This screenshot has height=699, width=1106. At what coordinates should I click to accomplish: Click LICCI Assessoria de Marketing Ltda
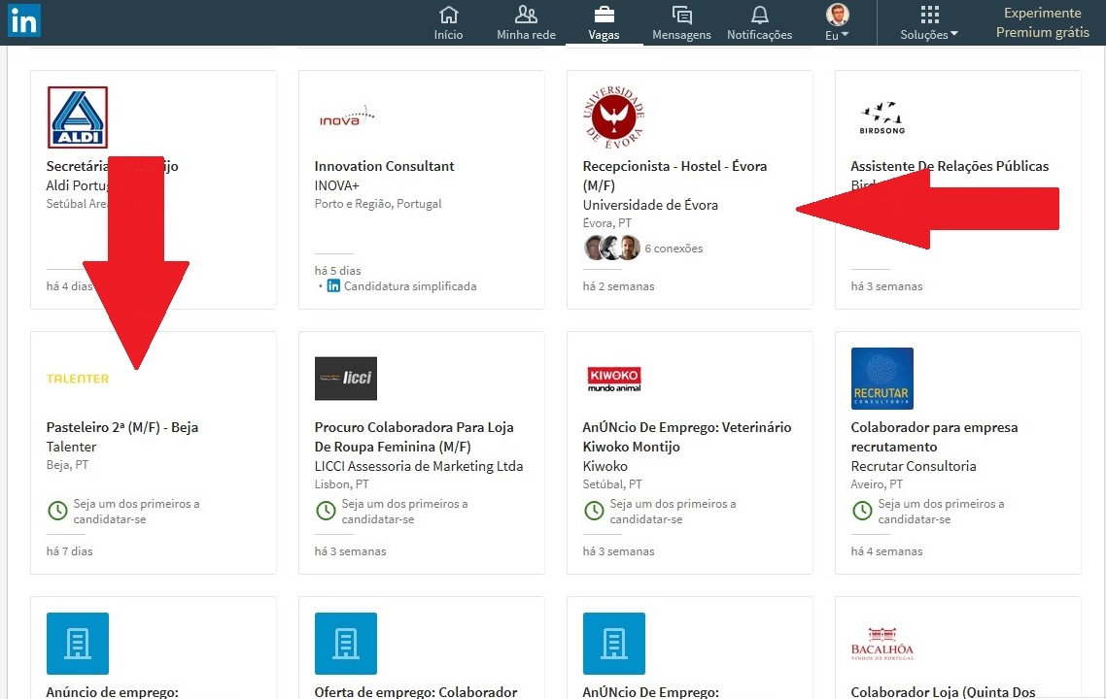click(419, 466)
